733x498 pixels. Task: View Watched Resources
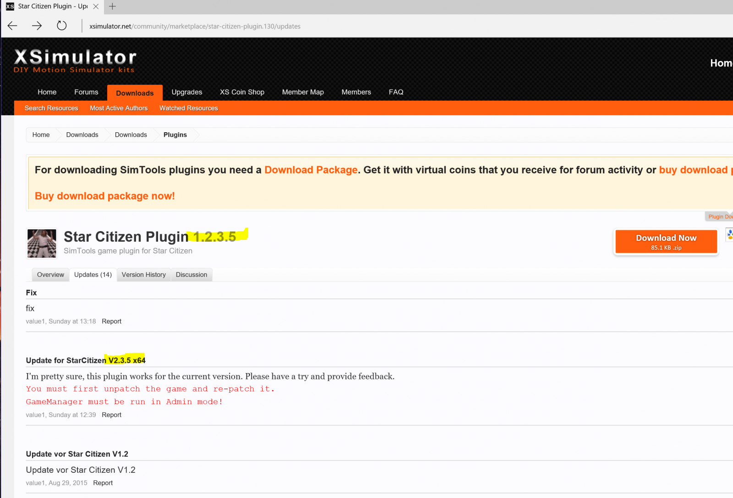coord(189,108)
